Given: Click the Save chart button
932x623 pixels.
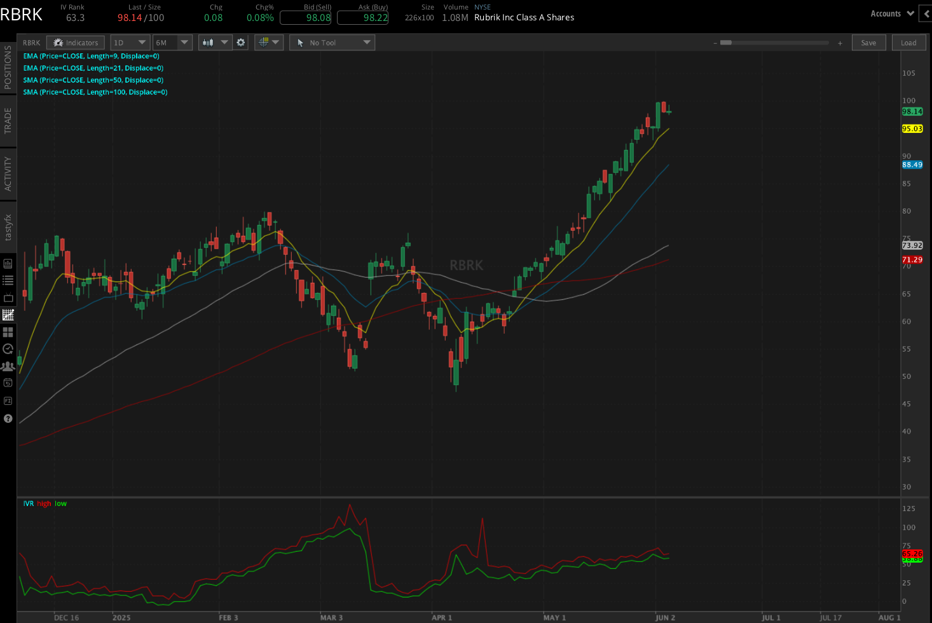Looking at the screenshot, I should click(x=868, y=43).
